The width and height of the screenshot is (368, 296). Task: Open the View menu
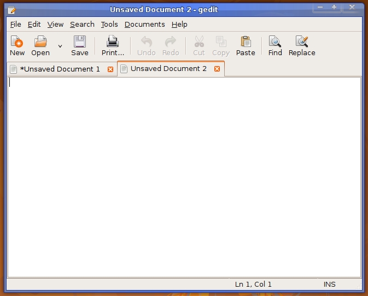tap(55, 25)
